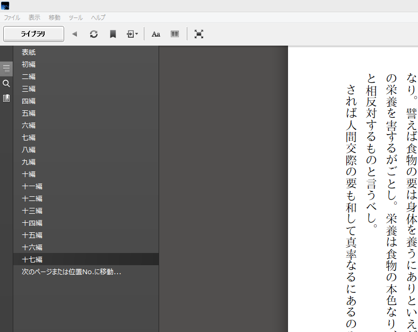Change the page column layout icon

pyautogui.click(x=175, y=34)
